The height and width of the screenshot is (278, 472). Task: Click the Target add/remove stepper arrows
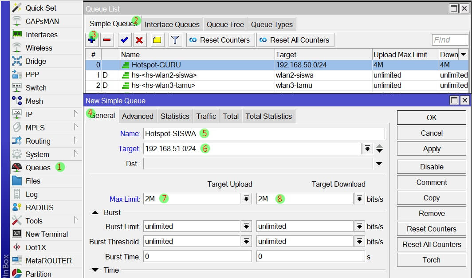[379, 149]
